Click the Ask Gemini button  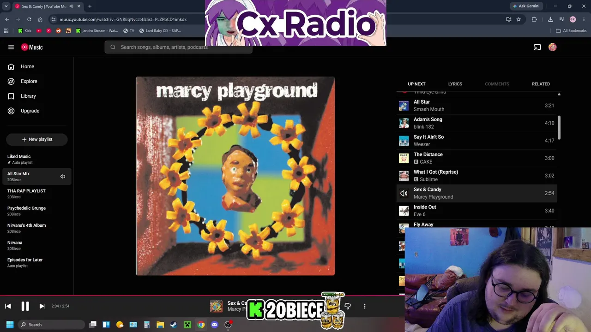(x=526, y=6)
